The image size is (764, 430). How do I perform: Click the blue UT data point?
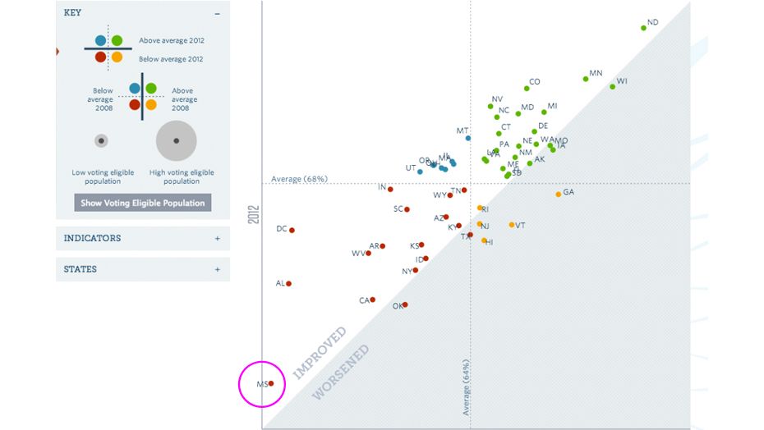(x=420, y=172)
